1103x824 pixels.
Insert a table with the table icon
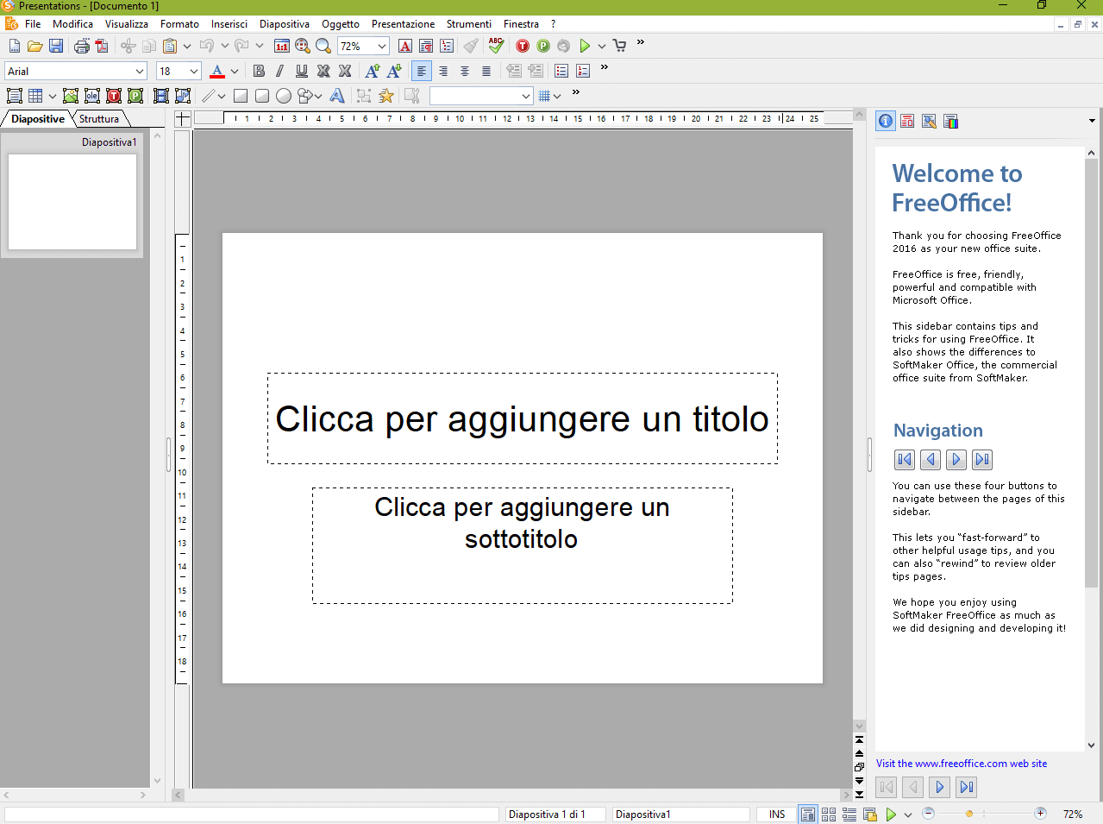coord(35,96)
